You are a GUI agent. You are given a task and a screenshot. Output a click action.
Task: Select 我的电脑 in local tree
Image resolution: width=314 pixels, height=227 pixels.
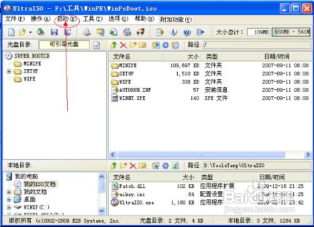pos(26,176)
